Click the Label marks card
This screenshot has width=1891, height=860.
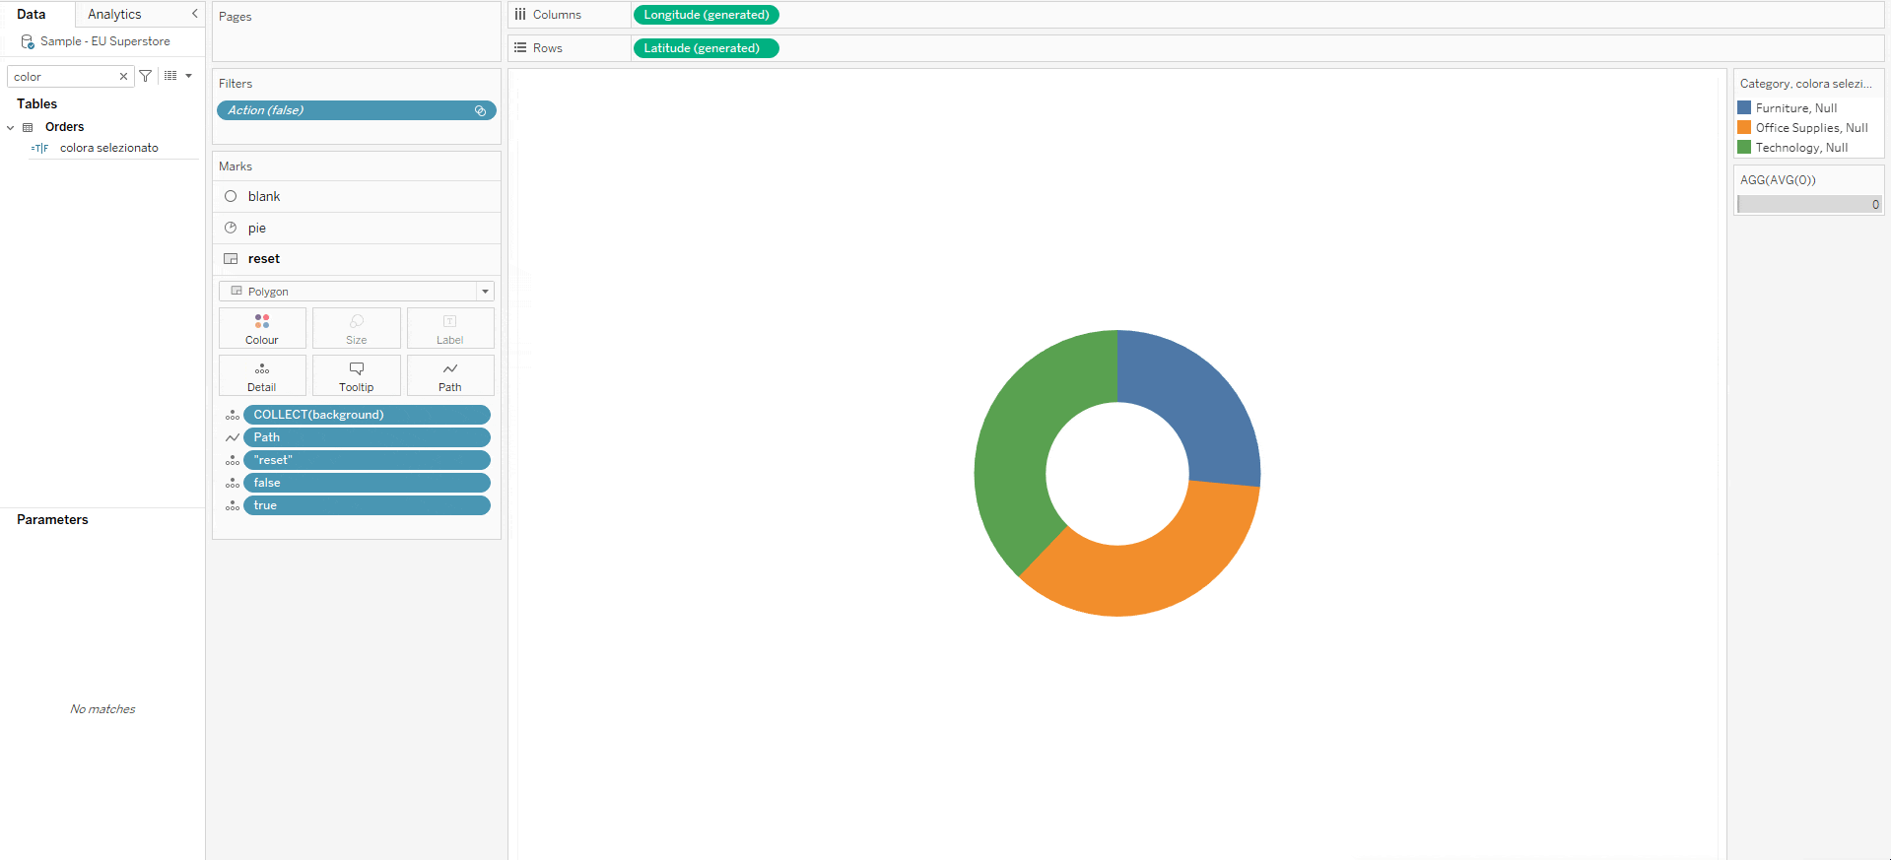[450, 328]
